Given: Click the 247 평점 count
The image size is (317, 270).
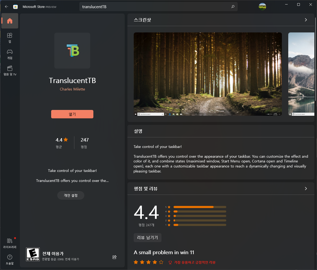Looking at the screenshot, I should click(x=85, y=143).
